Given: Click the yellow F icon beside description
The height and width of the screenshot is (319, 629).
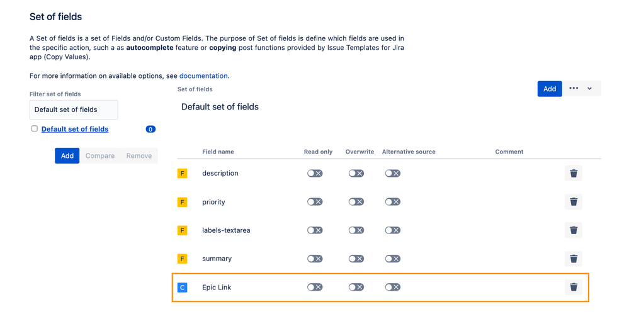Looking at the screenshot, I should pyautogui.click(x=182, y=173).
